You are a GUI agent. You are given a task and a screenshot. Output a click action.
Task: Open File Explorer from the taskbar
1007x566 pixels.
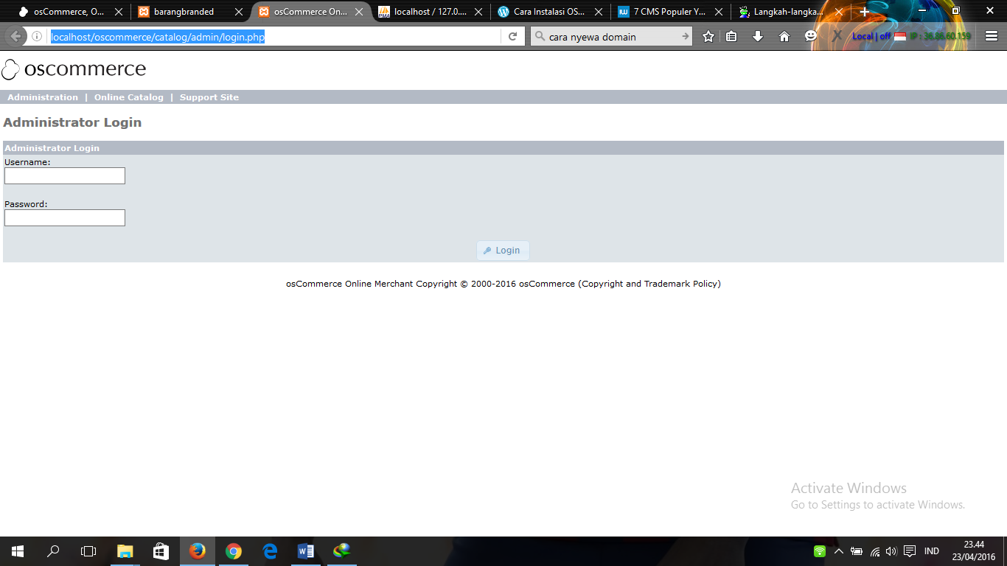click(125, 551)
